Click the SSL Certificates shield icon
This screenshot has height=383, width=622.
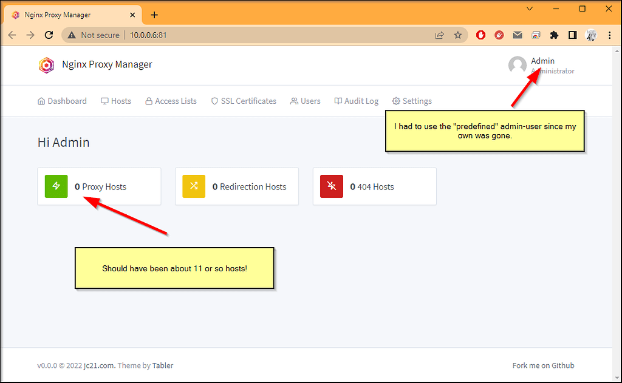click(x=214, y=101)
